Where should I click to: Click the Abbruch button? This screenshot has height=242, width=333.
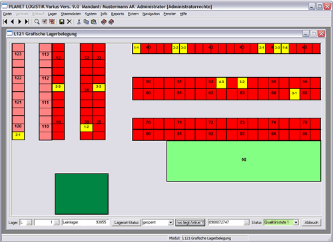tap(311, 222)
